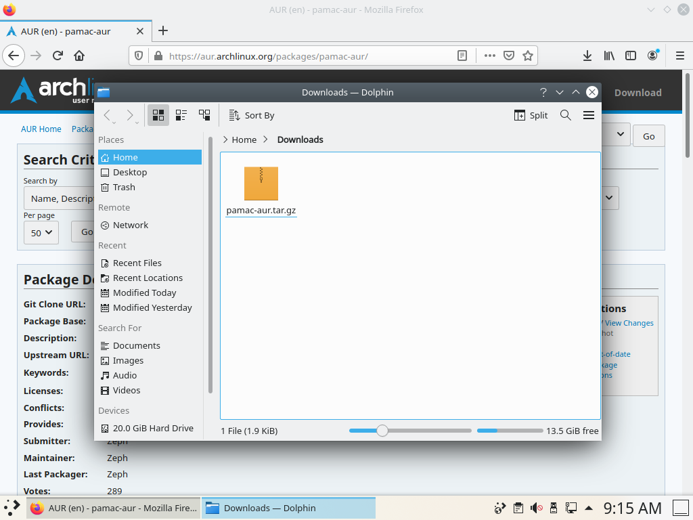The image size is (693, 520).
Task: Open Firefox application menu
Action: [680, 56]
